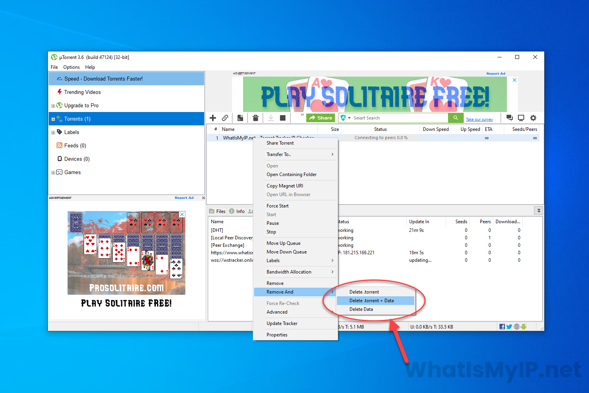
Task: Open the File menu
Action: (54, 67)
